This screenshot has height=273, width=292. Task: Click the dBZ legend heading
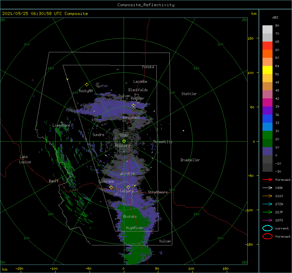[x=275, y=17]
